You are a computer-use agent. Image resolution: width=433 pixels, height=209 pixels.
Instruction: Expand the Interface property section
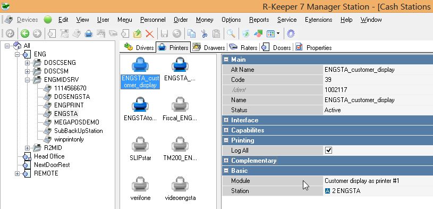pyautogui.click(x=226, y=120)
